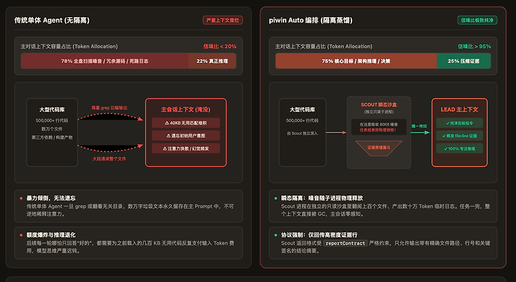This screenshot has height=282, width=516.
Task: Click the red 任务结束即物理销毁! line
Action: click(x=378, y=130)
